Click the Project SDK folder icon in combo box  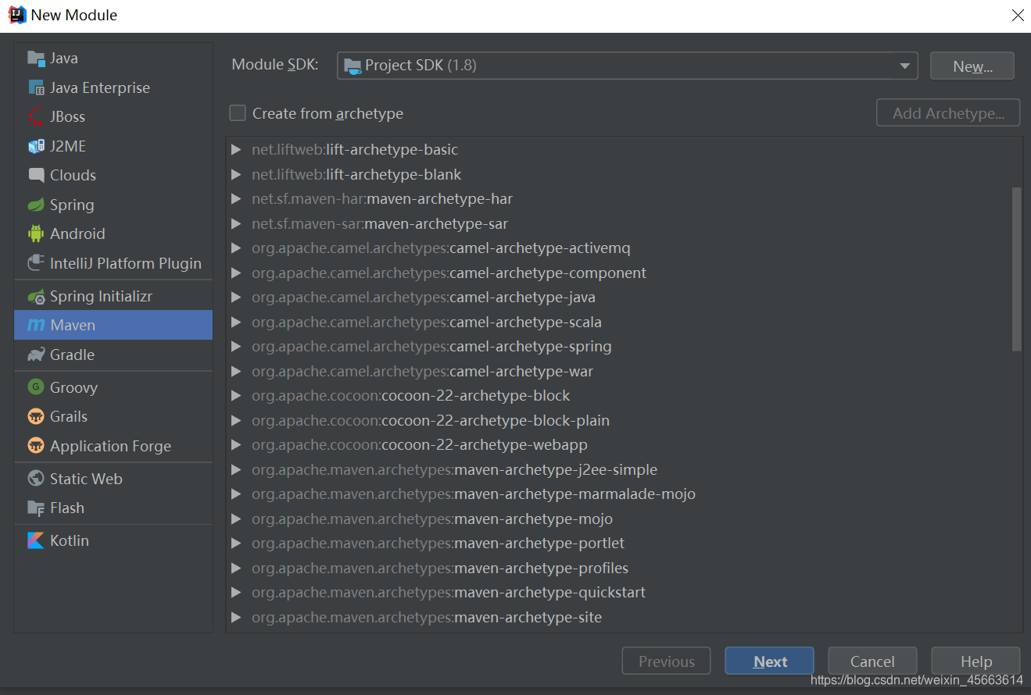(353, 66)
